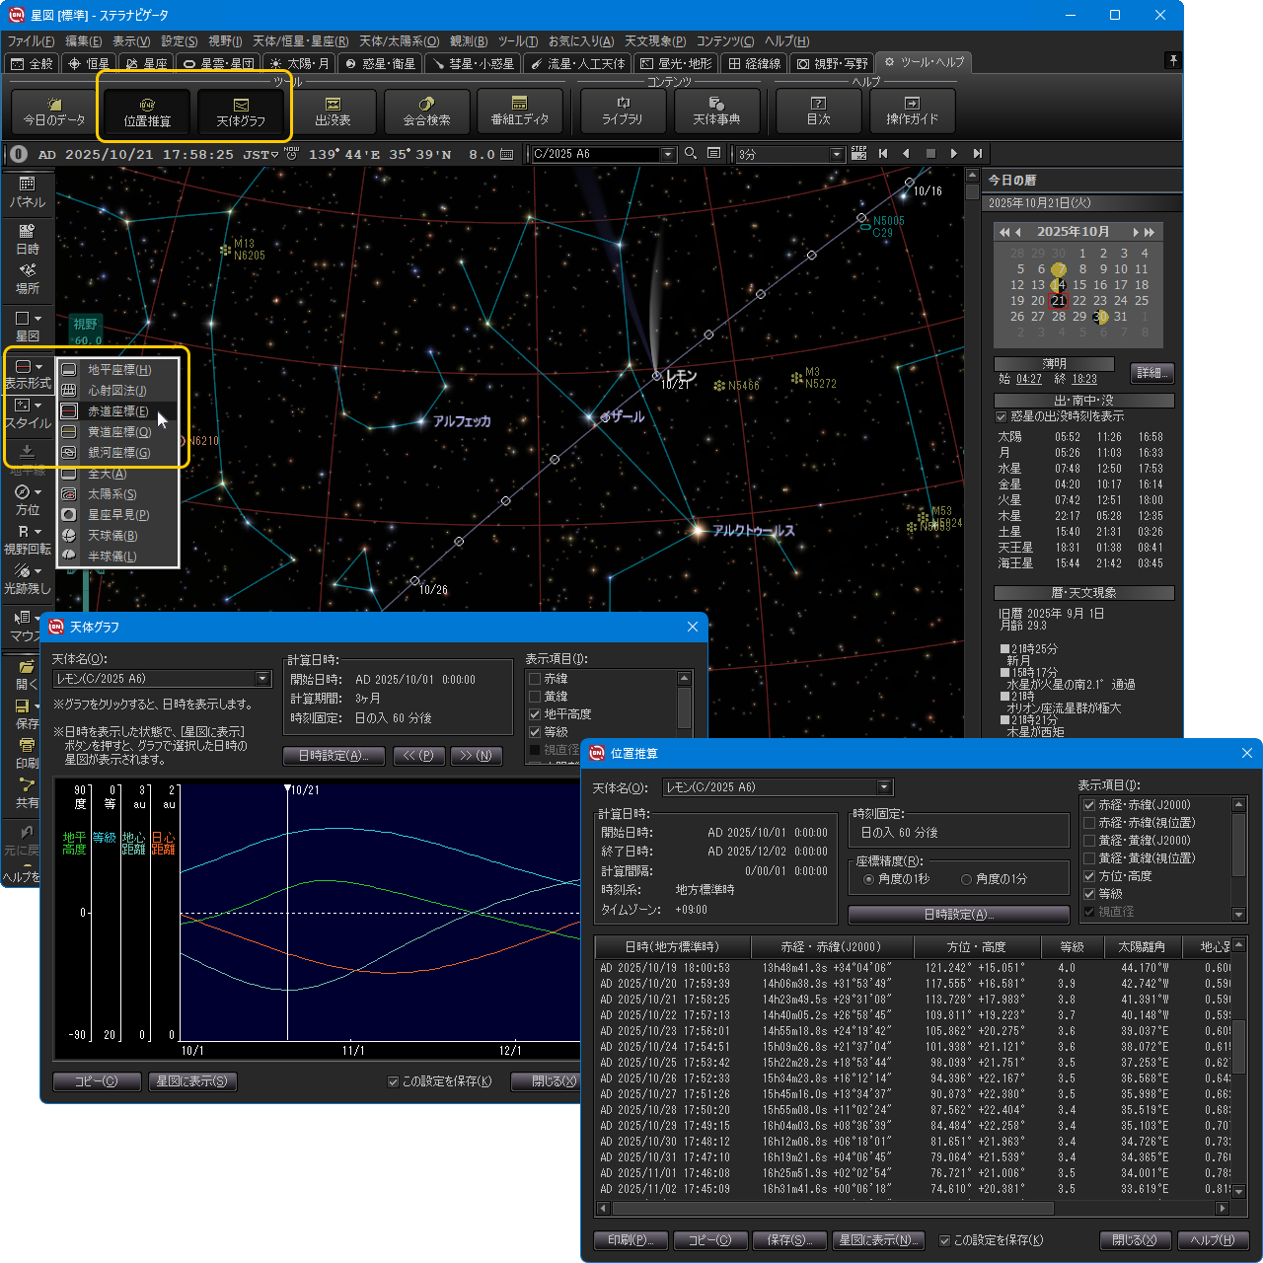
Task: Open the 天体グラフ ribbon tool
Action: pos(241,111)
